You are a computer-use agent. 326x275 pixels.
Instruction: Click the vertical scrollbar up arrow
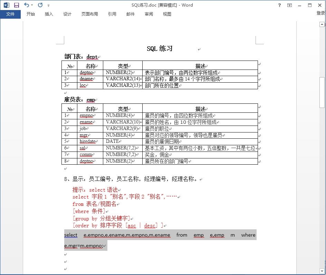[322, 24]
